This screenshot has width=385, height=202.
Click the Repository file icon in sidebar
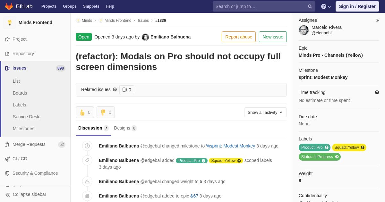(x=7, y=54)
